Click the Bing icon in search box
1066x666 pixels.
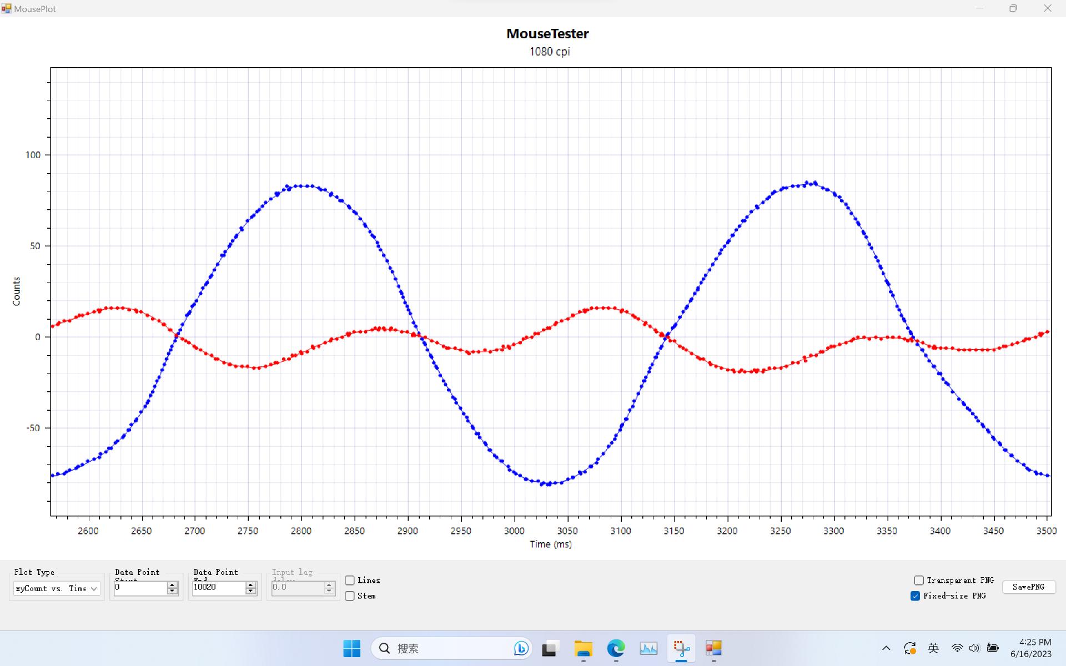(521, 648)
